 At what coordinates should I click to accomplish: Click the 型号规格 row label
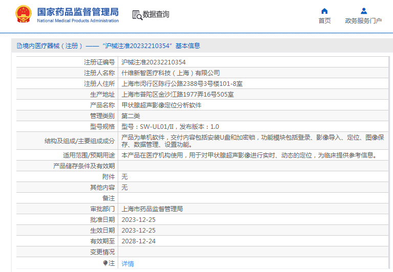pyautogui.click(x=102, y=127)
